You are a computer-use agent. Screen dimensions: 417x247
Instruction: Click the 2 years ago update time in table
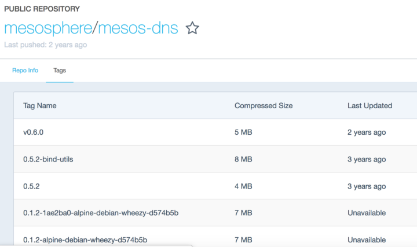[x=367, y=132]
